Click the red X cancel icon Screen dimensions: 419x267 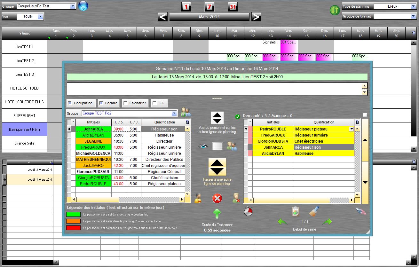(217, 199)
